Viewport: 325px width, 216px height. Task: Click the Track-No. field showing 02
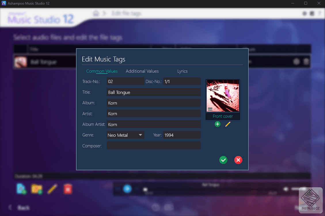pyautogui.click(x=126, y=81)
